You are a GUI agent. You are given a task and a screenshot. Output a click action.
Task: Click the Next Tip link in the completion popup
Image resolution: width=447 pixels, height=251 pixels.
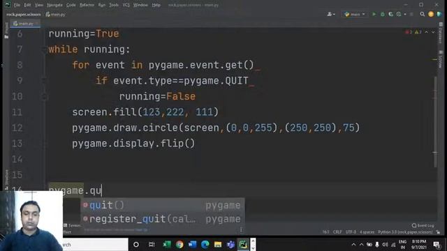pos(141,229)
